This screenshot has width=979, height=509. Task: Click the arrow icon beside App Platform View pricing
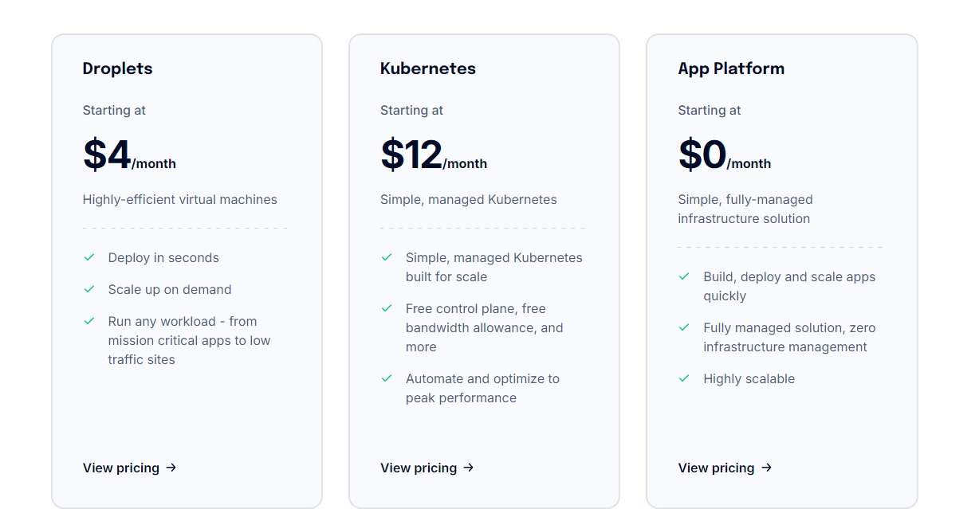[x=766, y=468]
